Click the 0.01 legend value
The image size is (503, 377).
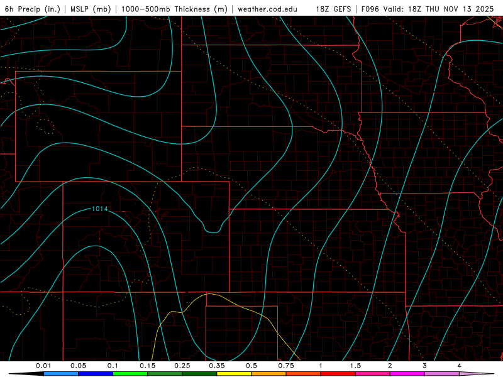(43, 366)
